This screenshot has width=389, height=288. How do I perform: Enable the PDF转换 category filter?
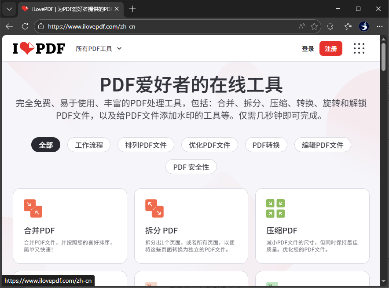coord(266,145)
